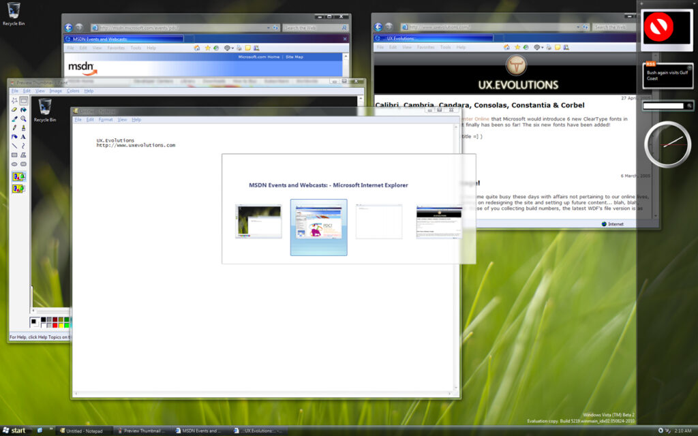Open Favorites star in MSDN browser toolbar
698x436 pixels.
[207, 48]
